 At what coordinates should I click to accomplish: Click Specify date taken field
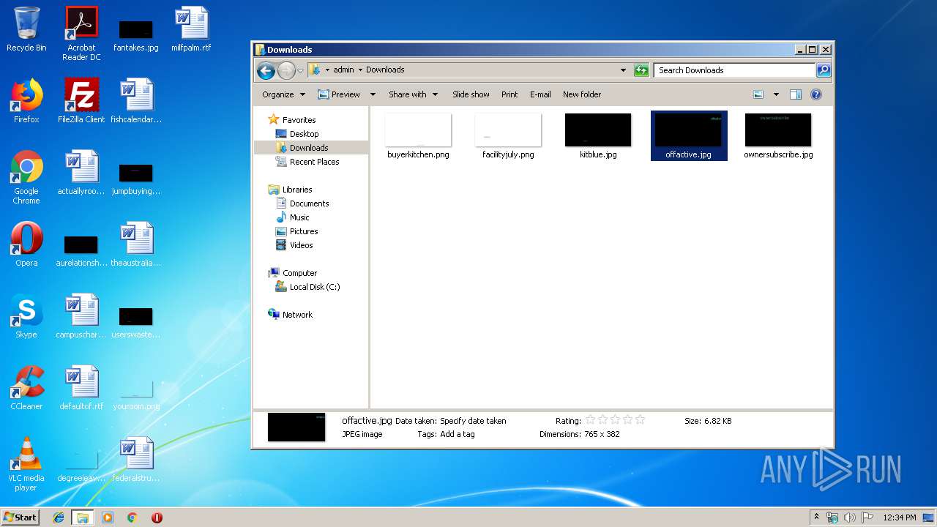pos(473,421)
